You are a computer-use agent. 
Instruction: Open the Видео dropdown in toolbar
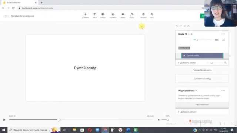[123, 16]
